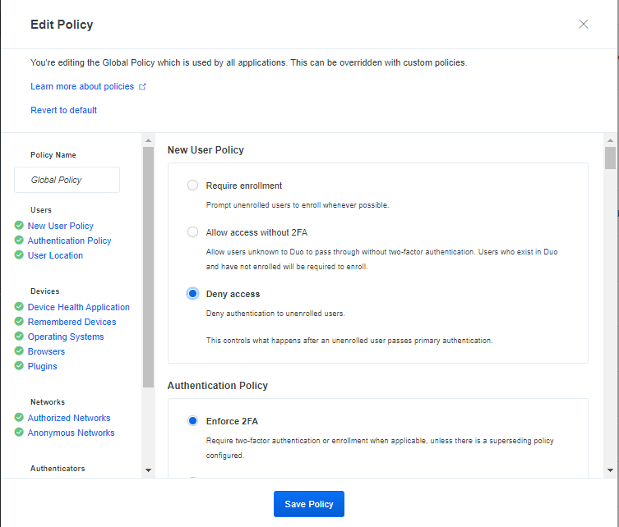Click main panel scroll-up arrow
Screen dimensions: 619x527
tap(610, 140)
